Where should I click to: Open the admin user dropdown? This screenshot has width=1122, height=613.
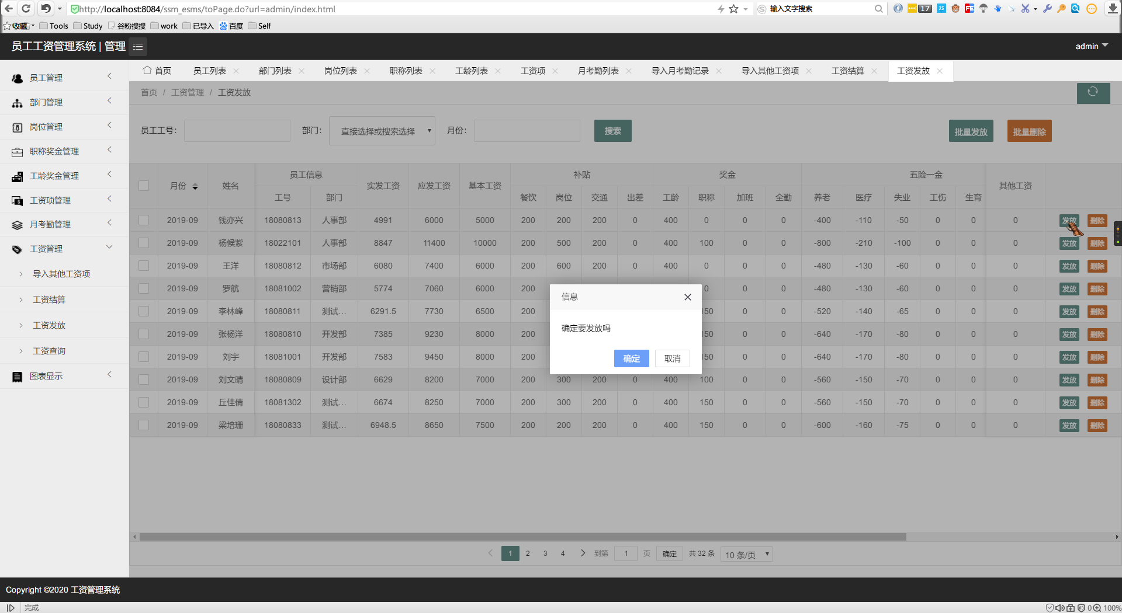pos(1092,47)
